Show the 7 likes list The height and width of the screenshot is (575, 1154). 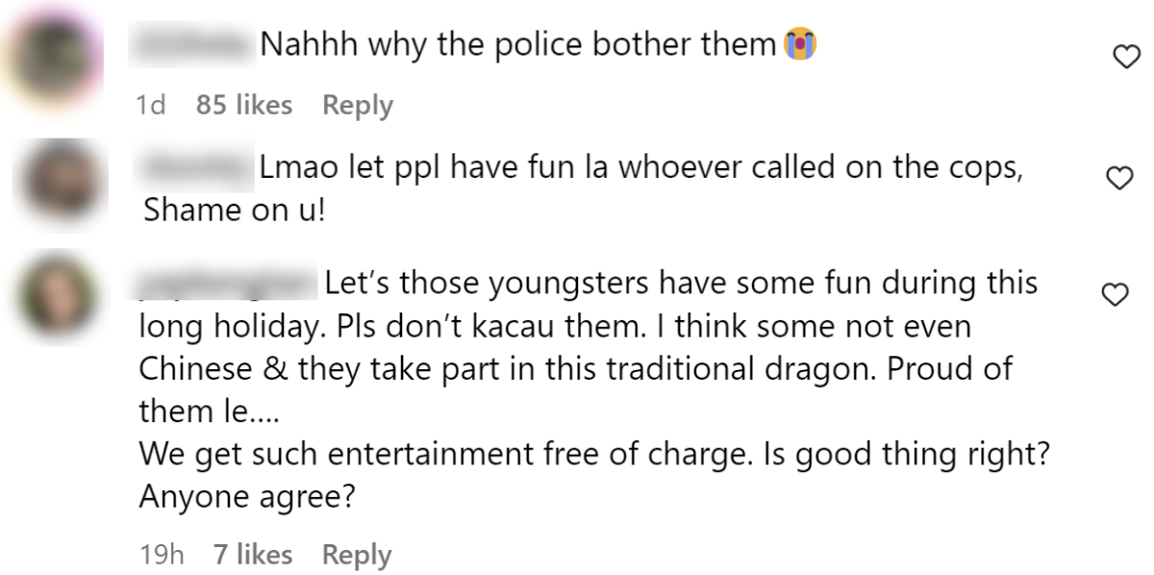(x=252, y=555)
